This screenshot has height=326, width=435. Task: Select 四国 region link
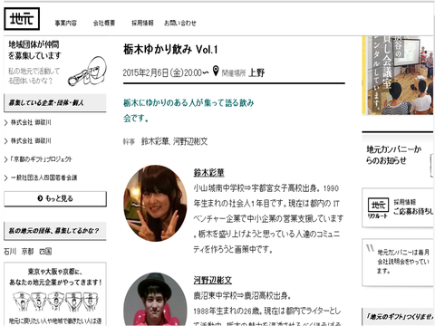[45, 251]
